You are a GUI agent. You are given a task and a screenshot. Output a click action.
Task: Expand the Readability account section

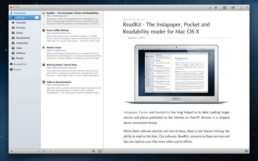click(x=20, y=64)
